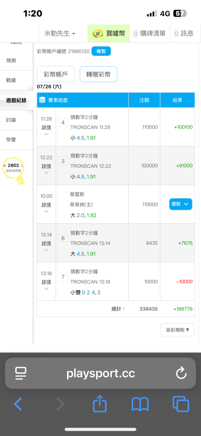Show Safari open tabs icon
This screenshot has height=436, width=201.
[x=181, y=404]
